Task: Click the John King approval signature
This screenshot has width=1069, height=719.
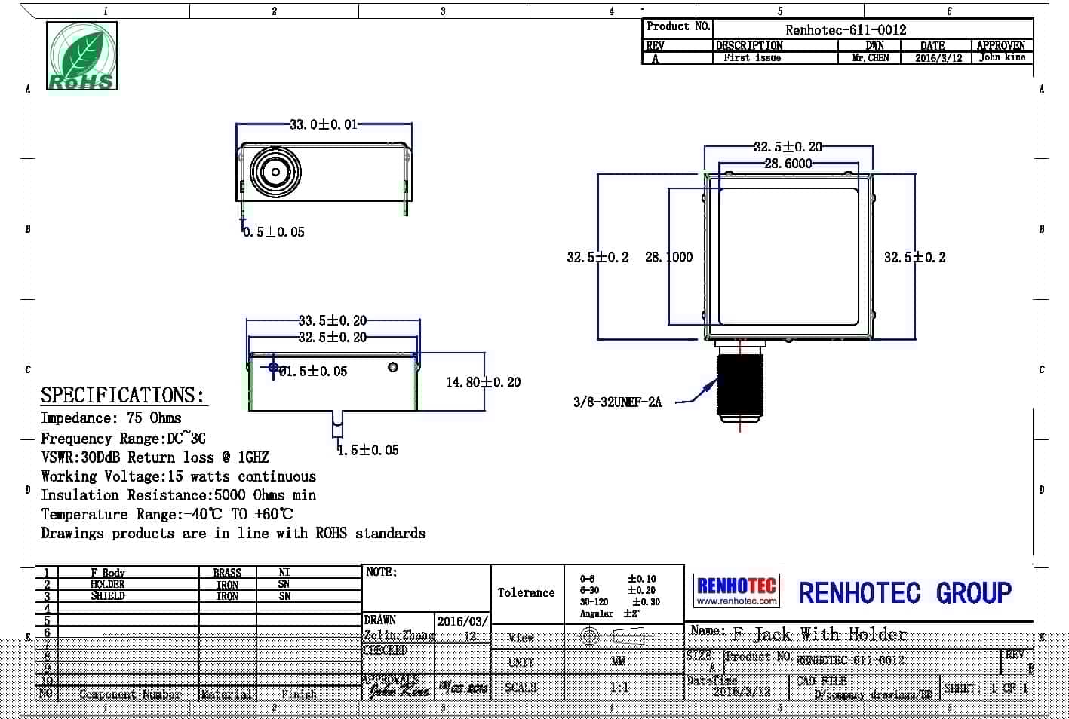Action: (x=398, y=689)
